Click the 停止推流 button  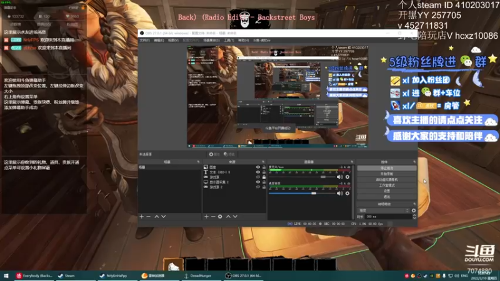tap(387, 168)
